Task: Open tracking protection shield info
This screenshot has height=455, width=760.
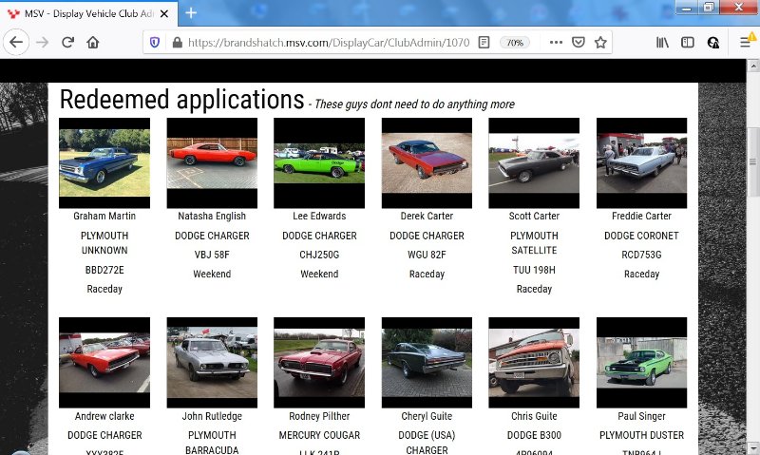Action: pos(155,43)
